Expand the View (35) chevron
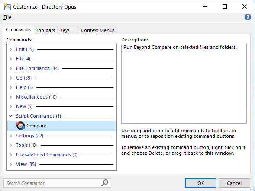This screenshot has height=191, width=255. click(x=11, y=164)
